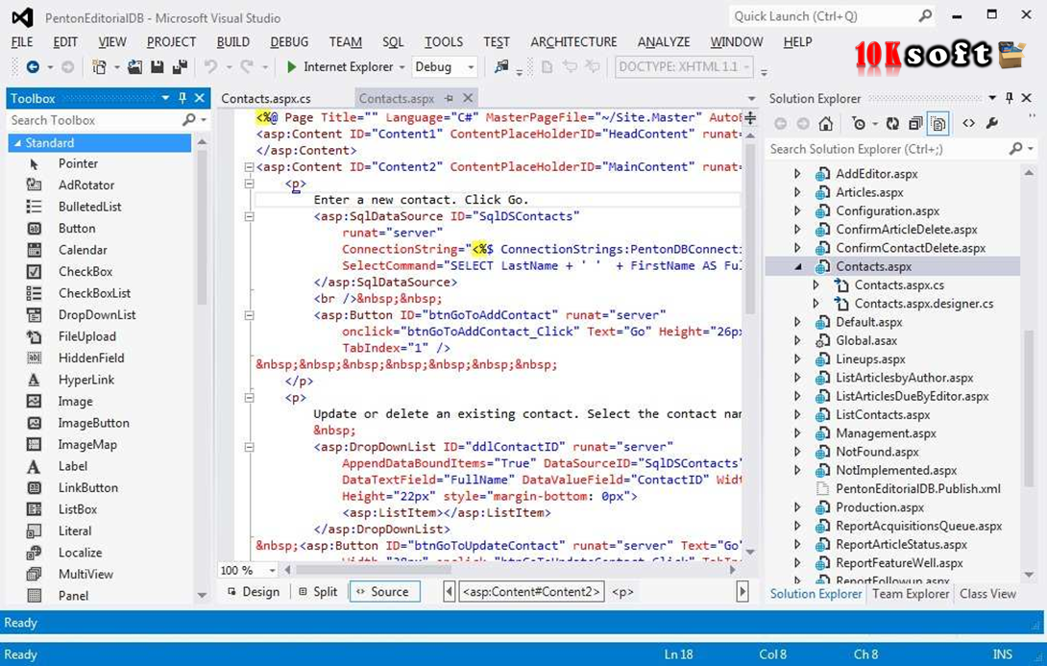Click the editor vertical scrollbar thumb
The image size is (1047, 666).
[750, 226]
